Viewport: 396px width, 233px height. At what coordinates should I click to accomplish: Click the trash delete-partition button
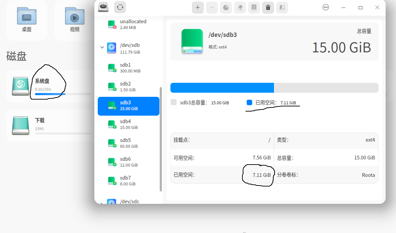coord(268,8)
